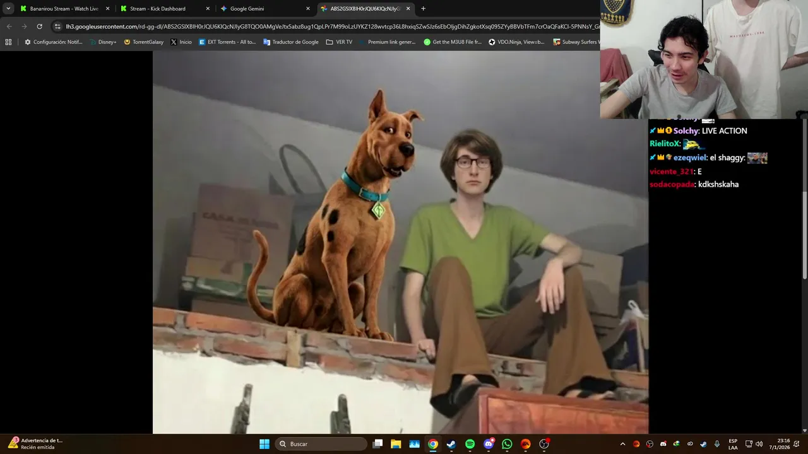Viewport: 808px width, 454px height.
Task: Close the Kick Dashboard tab
Action: tap(208, 9)
